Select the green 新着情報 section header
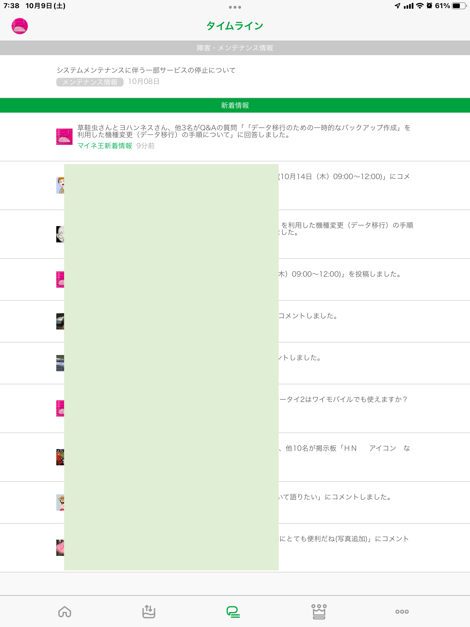The width and height of the screenshot is (470, 627). [235, 105]
